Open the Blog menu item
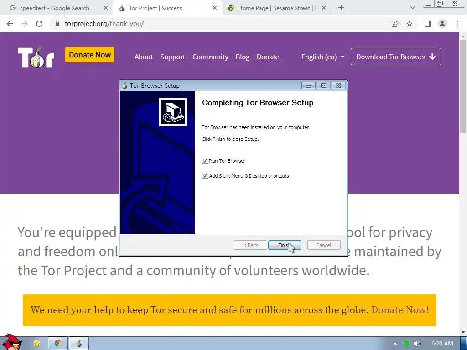The width and height of the screenshot is (467, 350). pos(243,57)
